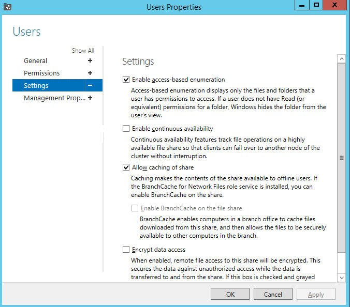Expand Management Properties plus icon
This screenshot has width=350, height=307.
pyautogui.click(x=90, y=98)
